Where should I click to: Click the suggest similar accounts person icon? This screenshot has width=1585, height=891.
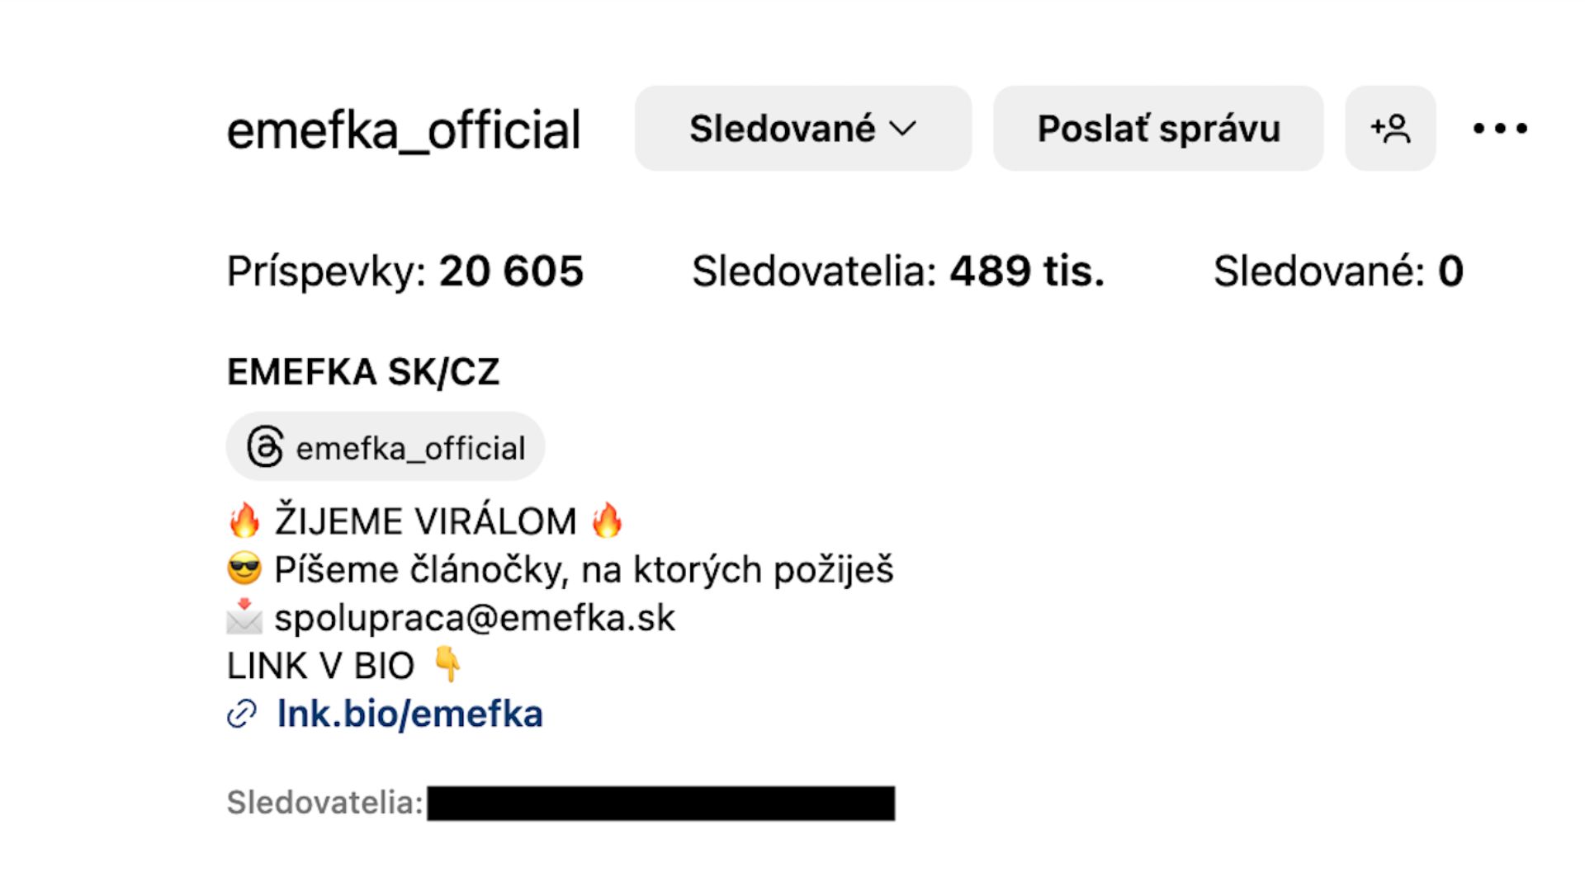coord(1390,129)
